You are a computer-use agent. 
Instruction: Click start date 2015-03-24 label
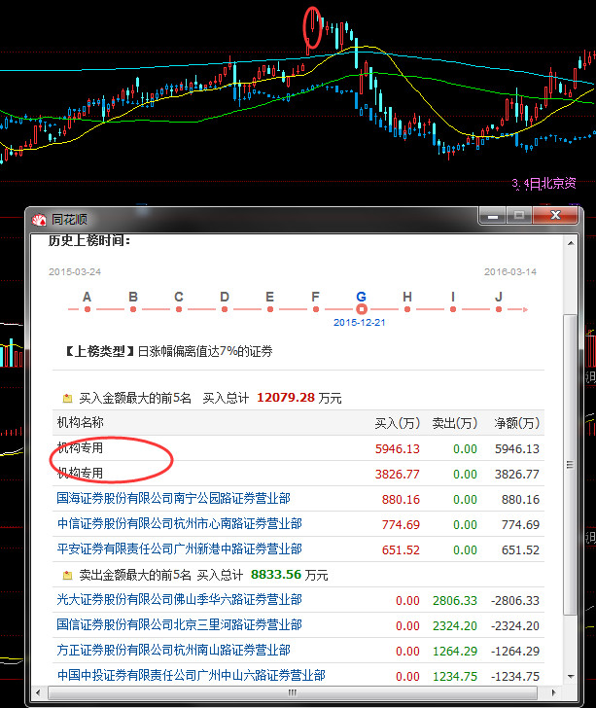tap(75, 272)
